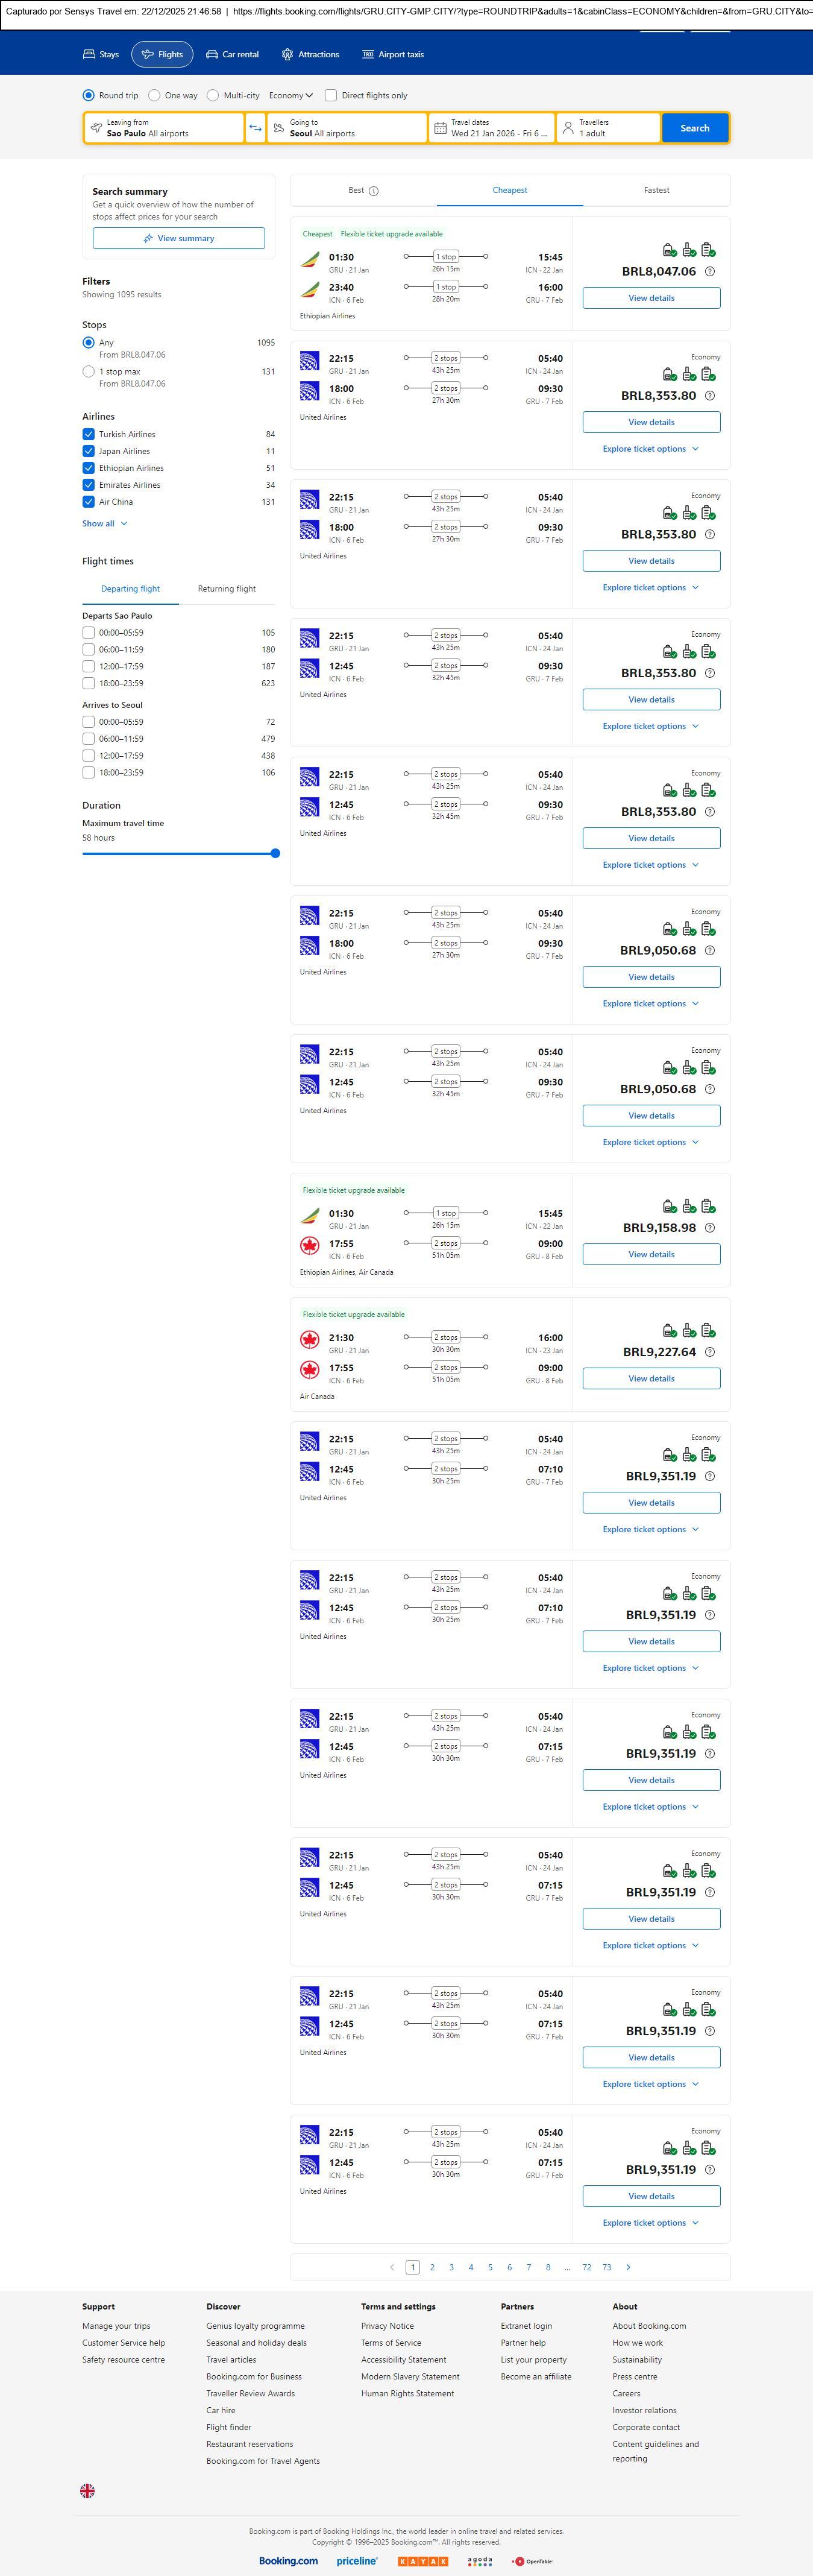813x2576 pixels.
Task: Switch to the Fastest sorting tab
Action: coord(656,190)
